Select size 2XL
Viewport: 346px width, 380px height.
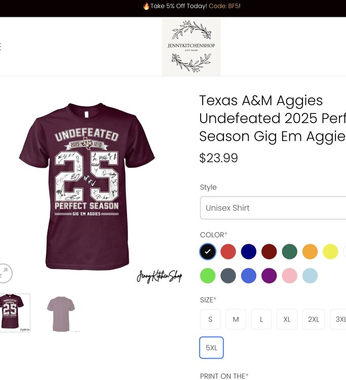coord(314,319)
